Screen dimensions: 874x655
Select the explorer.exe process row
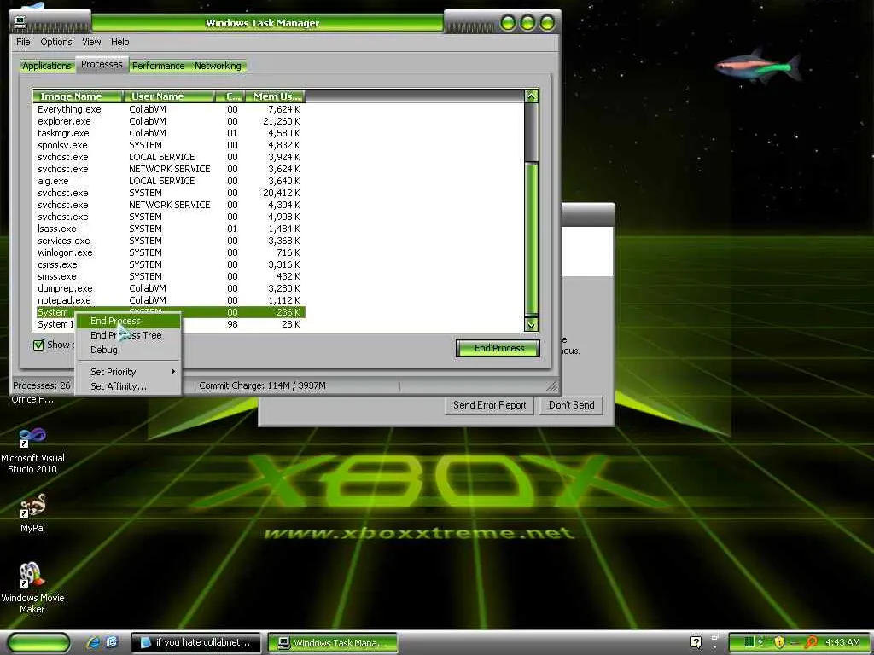click(x=169, y=121)
